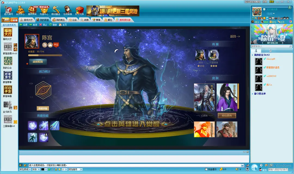Stop loading with the 停止 button
Image resolution: width=294 pixels, height=174 pixels.
point(43,25)
